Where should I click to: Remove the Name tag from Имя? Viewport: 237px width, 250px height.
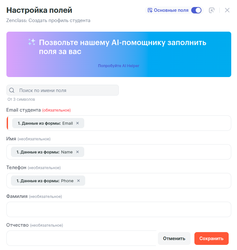[x=78, y=152]
